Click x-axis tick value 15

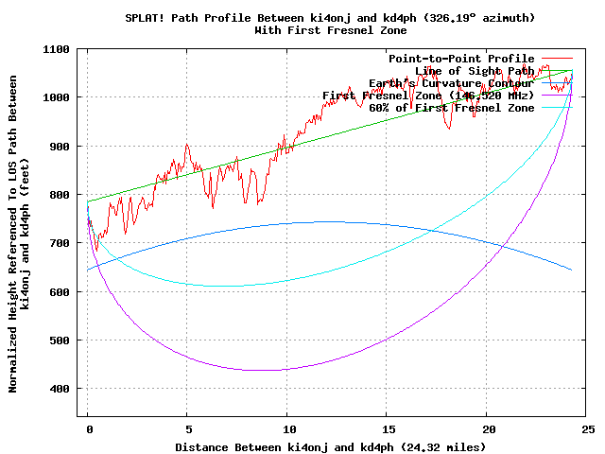[389, 429]
